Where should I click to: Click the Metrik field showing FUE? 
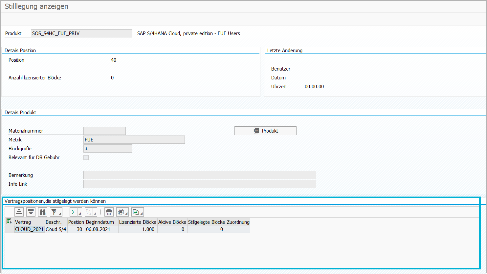coord(134,140)
